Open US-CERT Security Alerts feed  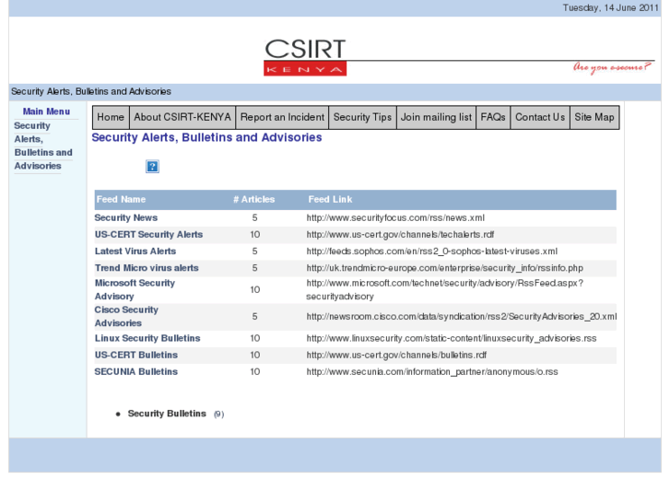(x=148, y=235)
